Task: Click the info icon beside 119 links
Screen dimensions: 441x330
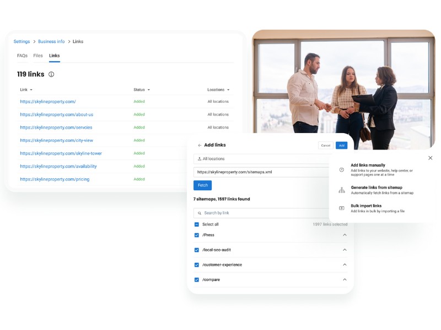Action: point(50,74)
